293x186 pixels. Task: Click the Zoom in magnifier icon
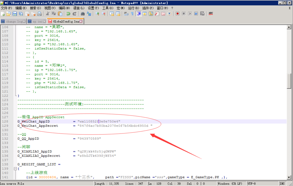97,14
